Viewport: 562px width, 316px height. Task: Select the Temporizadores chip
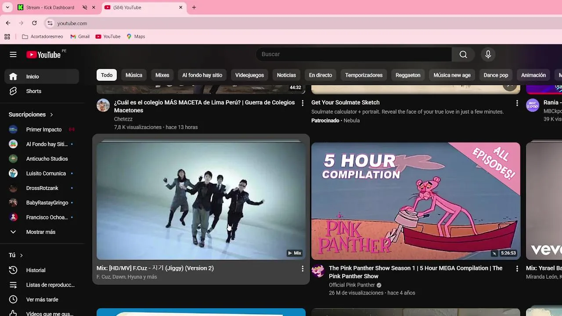pos(364,75)
